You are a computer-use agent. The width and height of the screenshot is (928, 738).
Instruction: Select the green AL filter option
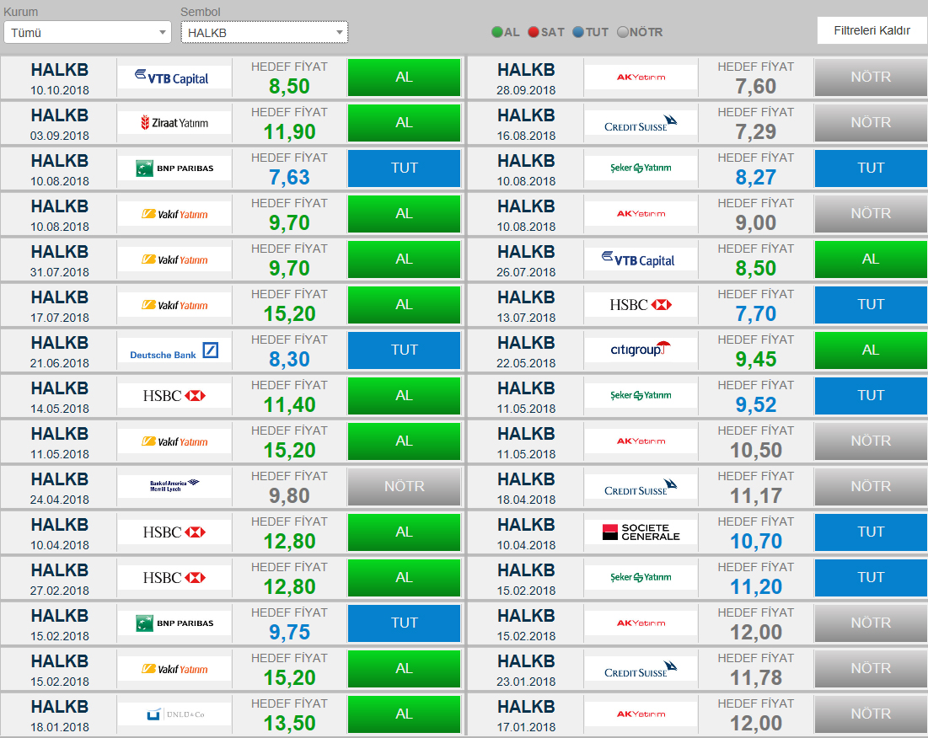(x=506, y=32)
